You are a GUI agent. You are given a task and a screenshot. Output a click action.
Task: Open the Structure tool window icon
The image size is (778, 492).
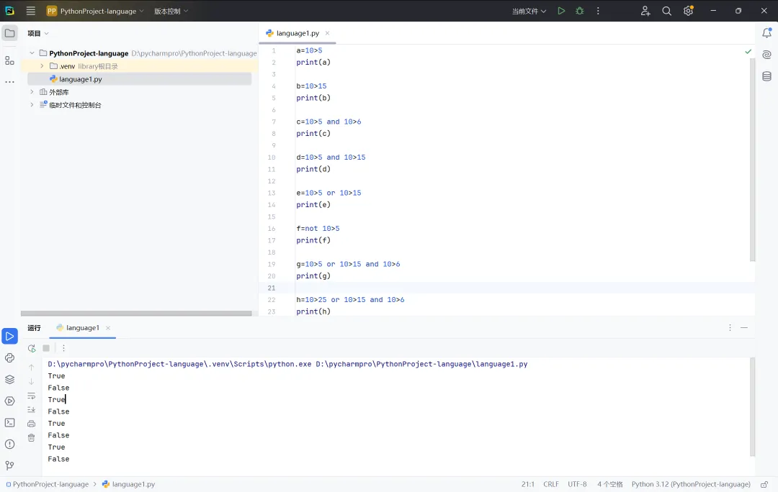9,60
